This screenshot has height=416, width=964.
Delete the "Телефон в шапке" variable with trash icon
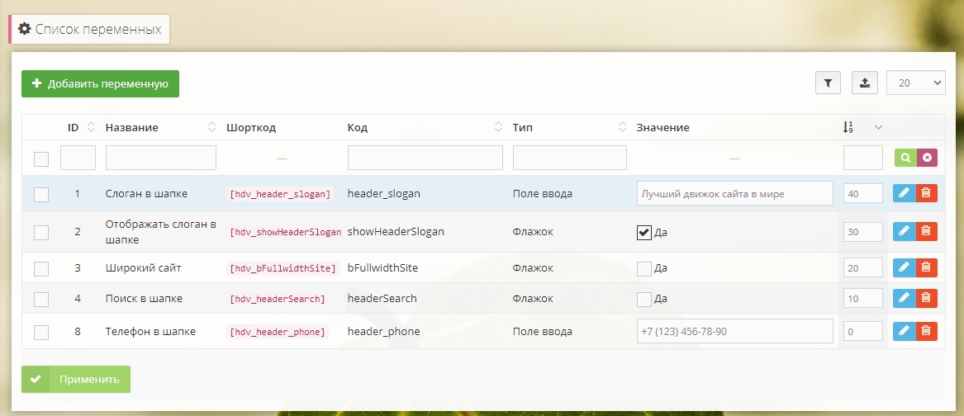click(927, 331)
